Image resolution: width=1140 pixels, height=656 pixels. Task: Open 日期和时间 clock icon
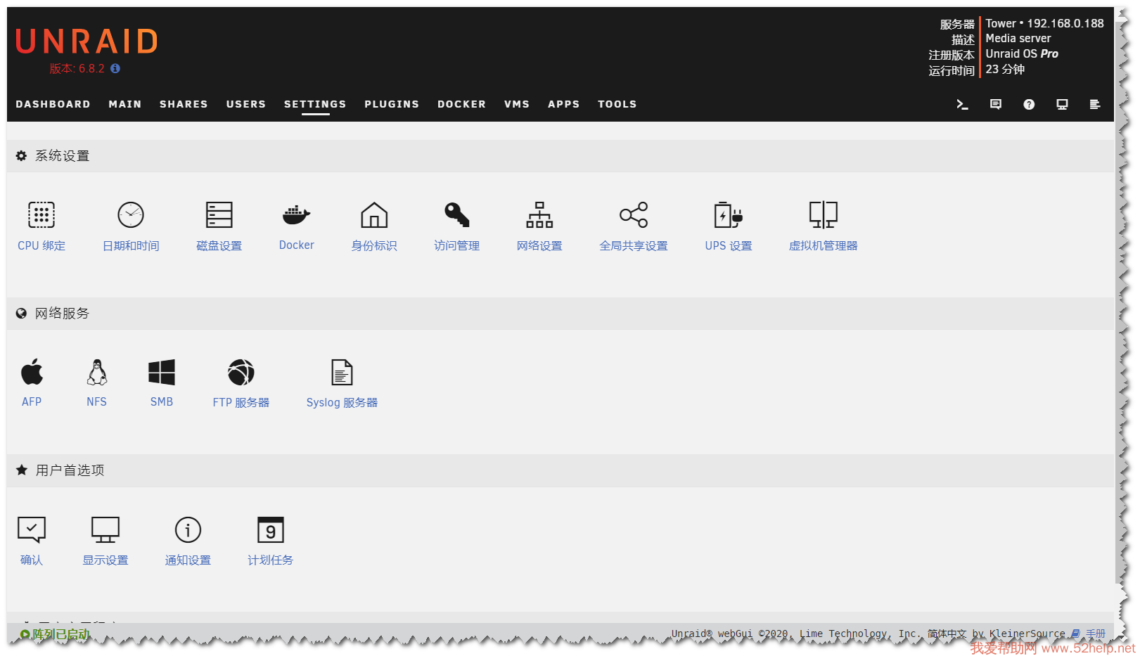(131, 214)
